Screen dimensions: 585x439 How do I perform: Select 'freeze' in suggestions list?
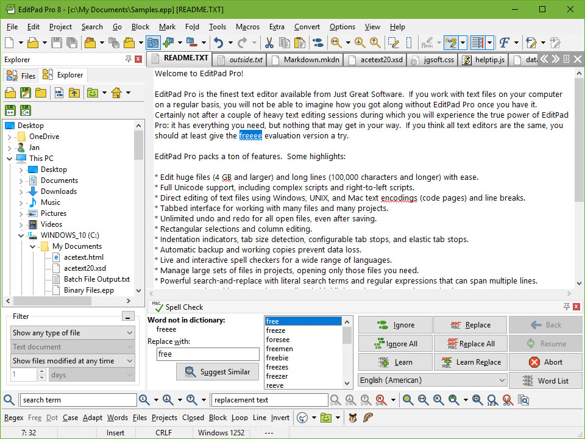pos(303,330)
